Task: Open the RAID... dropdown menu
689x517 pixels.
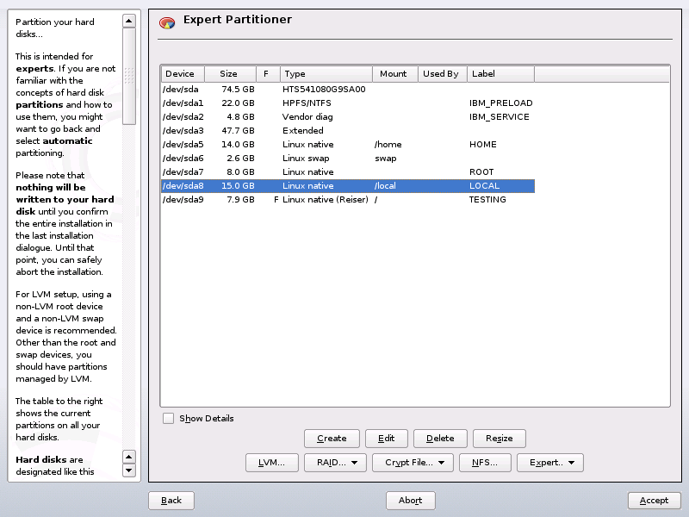Action: pos(335,463)
